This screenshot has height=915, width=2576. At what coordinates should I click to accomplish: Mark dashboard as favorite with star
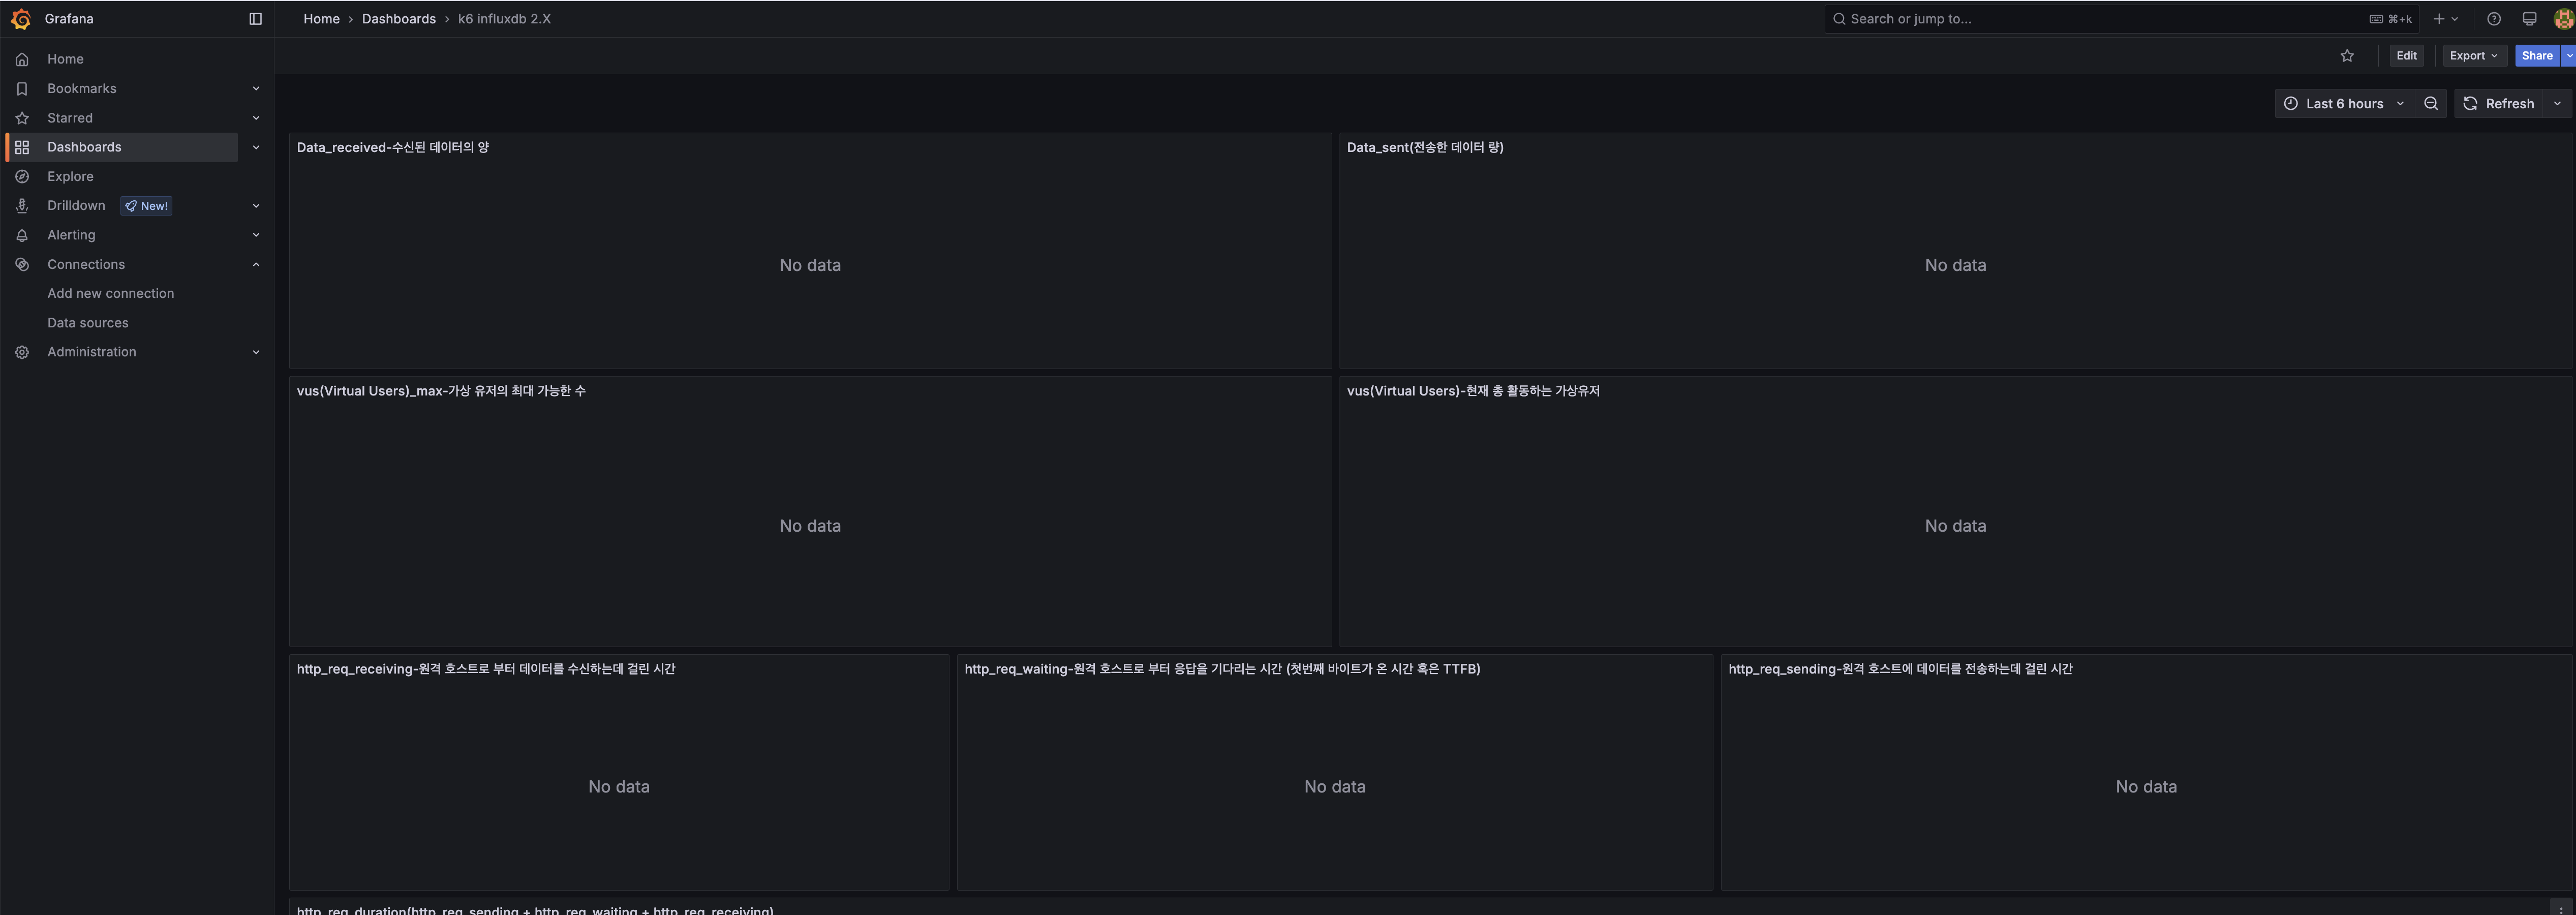point(2347,56)
